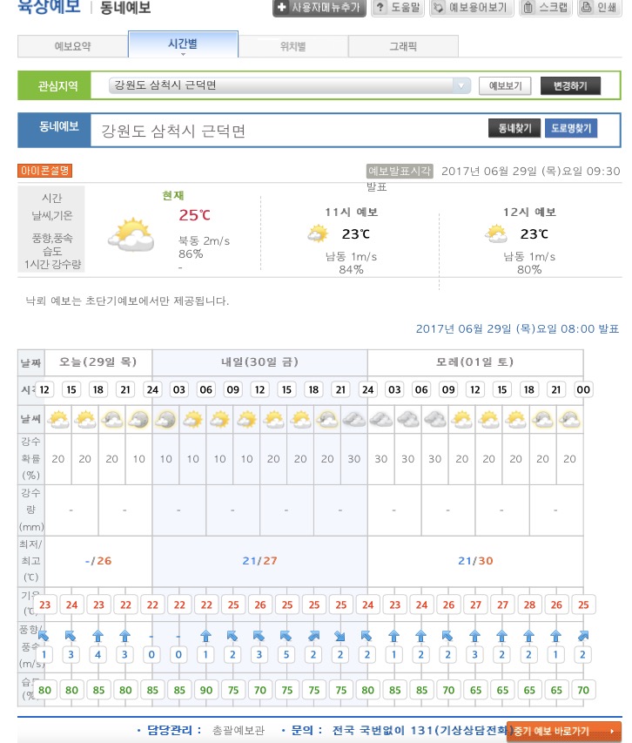Open the 그래픽 tab
Viewport: 632px width, 743px height.
pyautogui.click(x=402, y=46)
